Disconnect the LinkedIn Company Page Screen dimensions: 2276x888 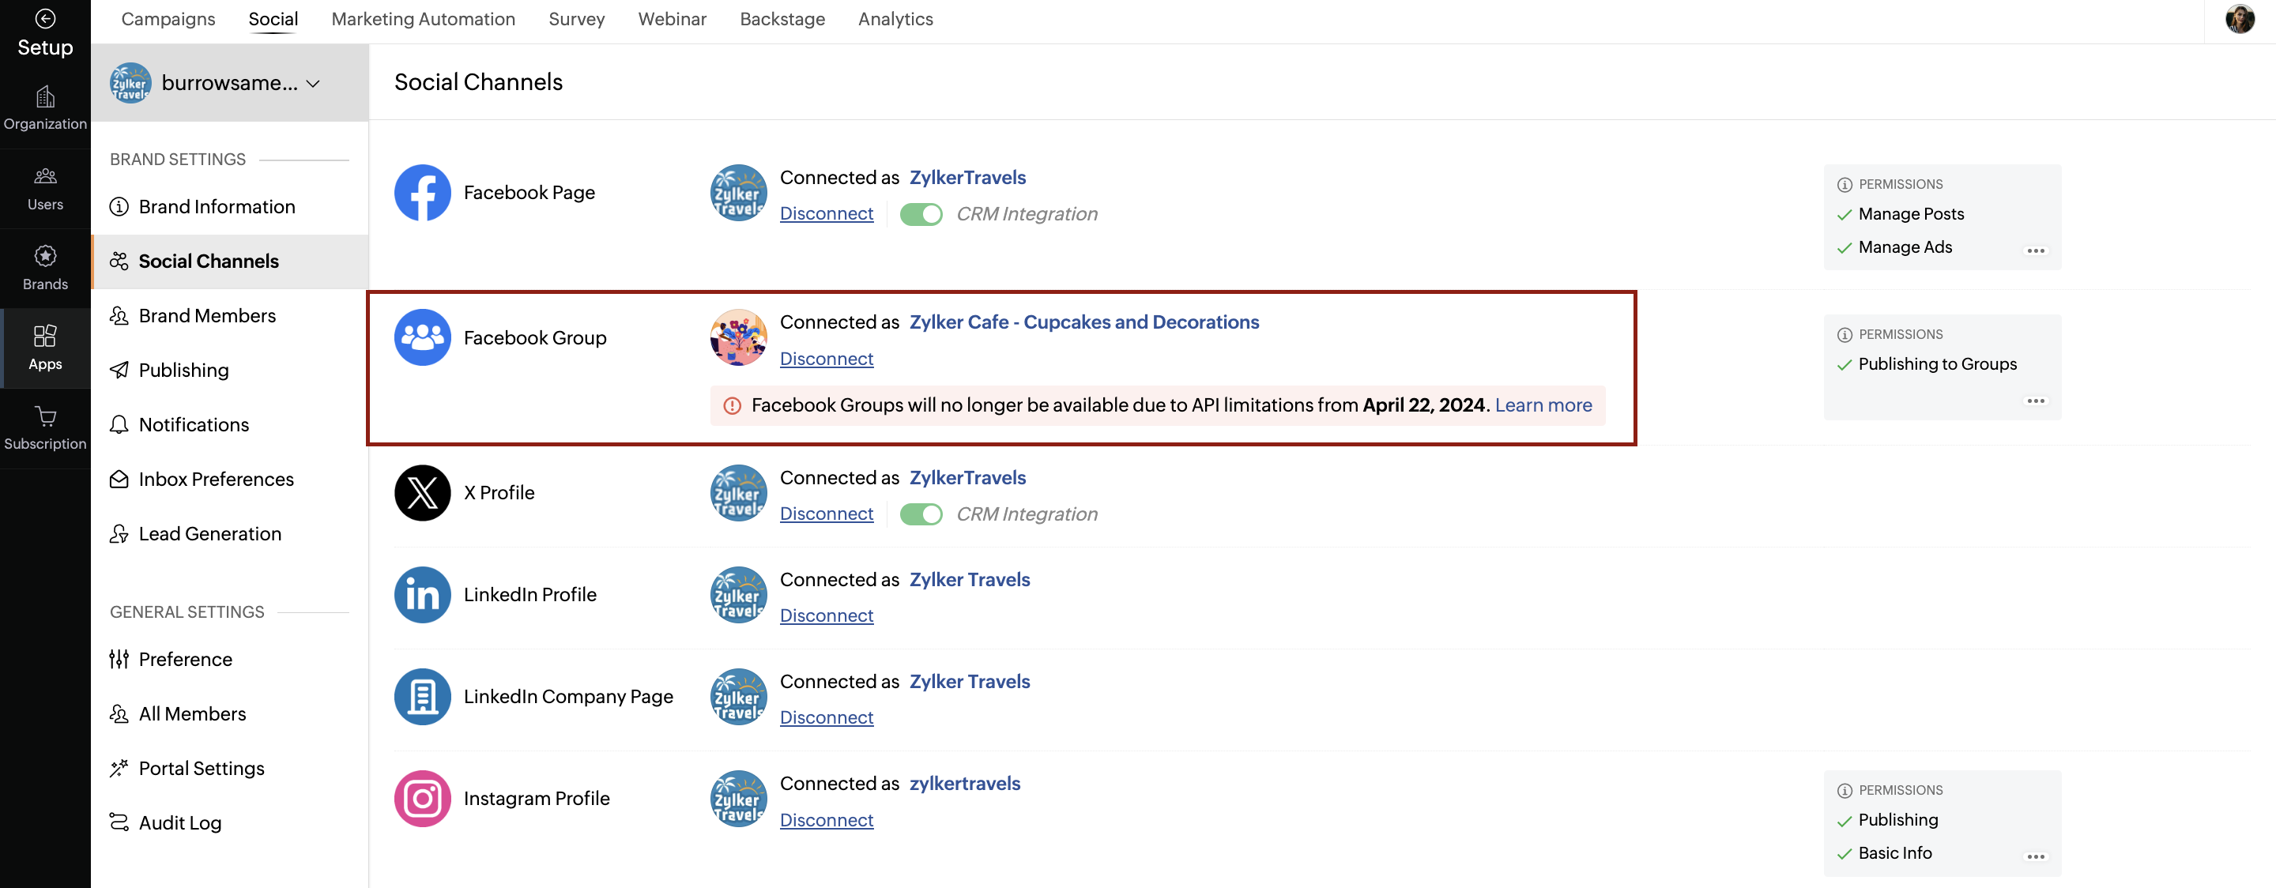tap(826, 717)
